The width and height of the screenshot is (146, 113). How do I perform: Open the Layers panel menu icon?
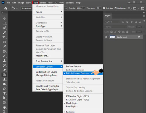tap(144, 16)
